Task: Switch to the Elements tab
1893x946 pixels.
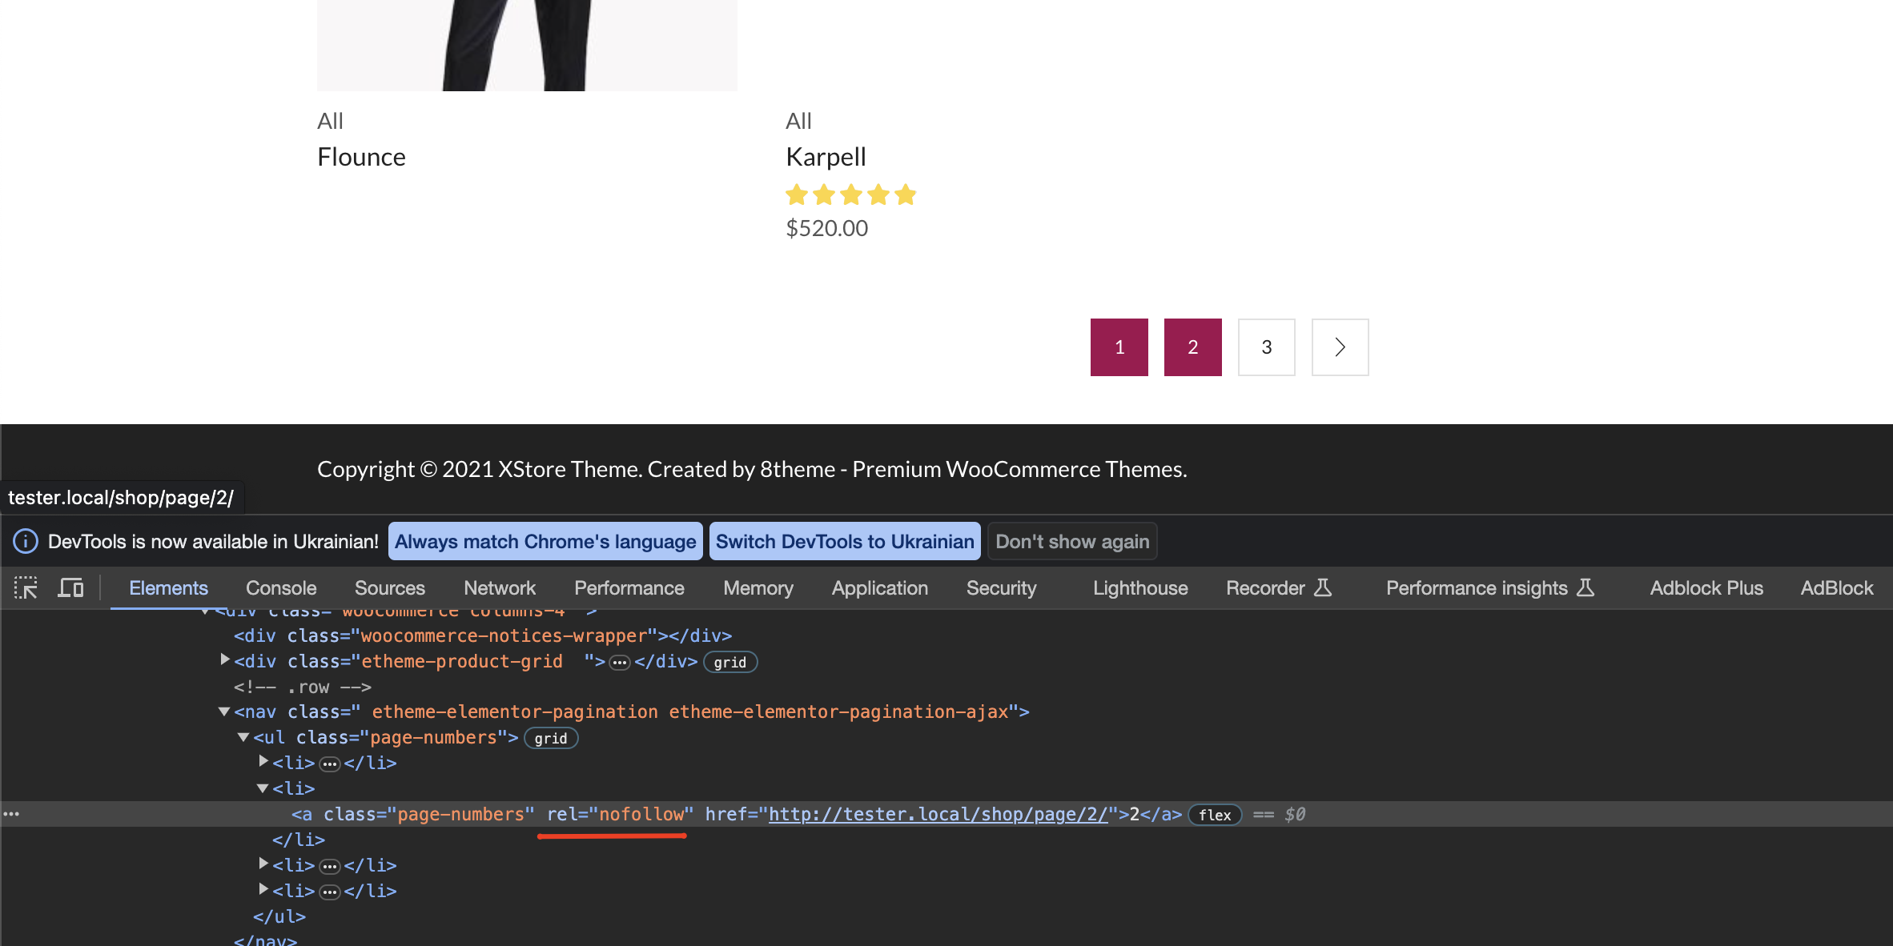Action: (168, 588)
